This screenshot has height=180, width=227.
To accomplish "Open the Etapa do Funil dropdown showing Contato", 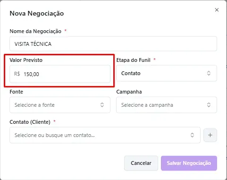I will tap(167, 73).
